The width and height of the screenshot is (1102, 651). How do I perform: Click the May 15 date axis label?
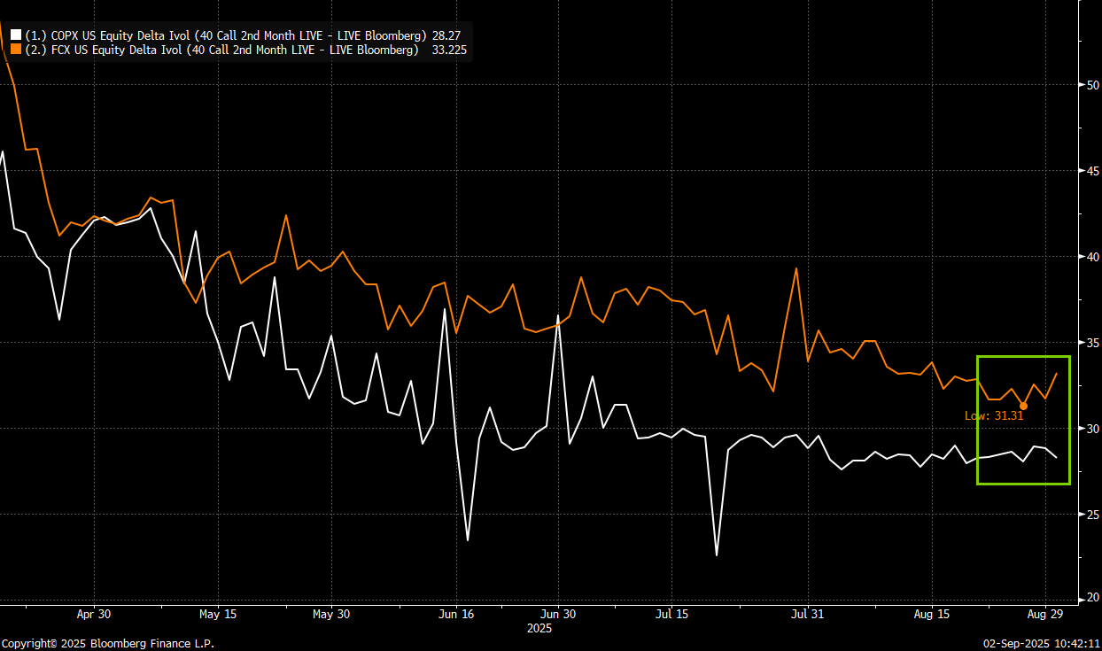[216, 614]
